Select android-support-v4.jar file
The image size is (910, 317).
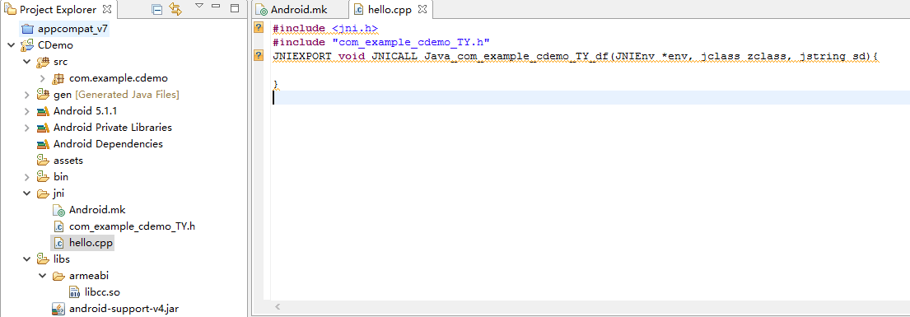point(124,308)
